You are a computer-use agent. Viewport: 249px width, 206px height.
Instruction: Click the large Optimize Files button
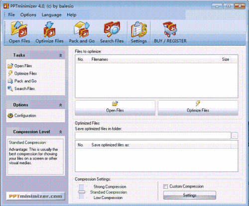198,107
